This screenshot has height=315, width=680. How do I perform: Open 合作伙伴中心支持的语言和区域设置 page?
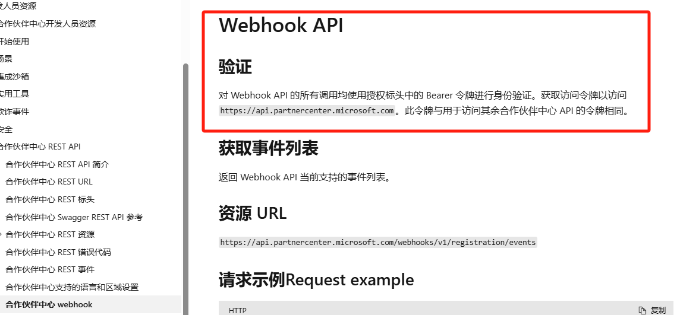click(x=72, y=287)
